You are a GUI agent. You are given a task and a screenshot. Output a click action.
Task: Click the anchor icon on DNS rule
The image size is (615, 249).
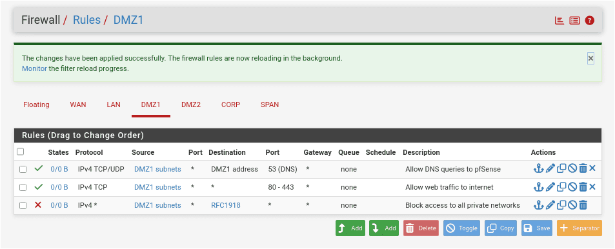pyautogui.click(x=538, y=168)
